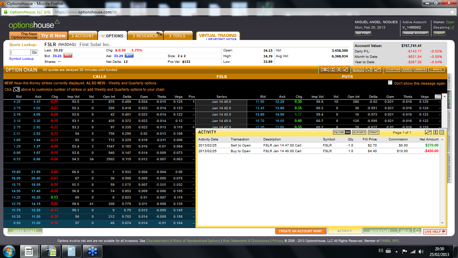Expand the WATCHLIST side panel tab
Viewport: 458px width, 258px height.
pyautogui.click(x=449, y=121)
